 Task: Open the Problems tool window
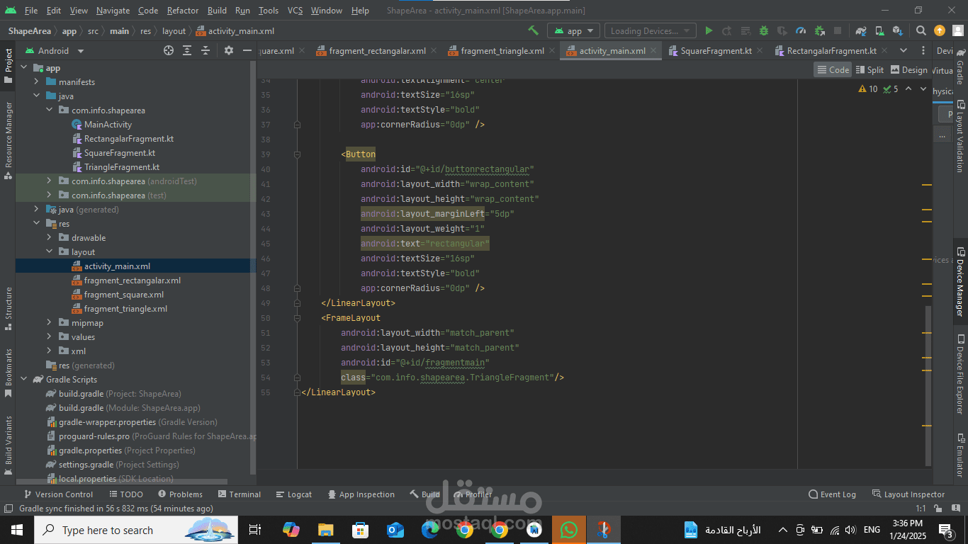click(x=180, y=494)
